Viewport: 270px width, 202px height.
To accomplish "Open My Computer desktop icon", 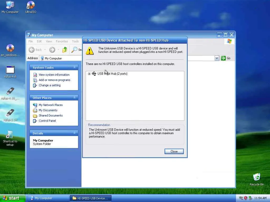I will click(10, 7).
